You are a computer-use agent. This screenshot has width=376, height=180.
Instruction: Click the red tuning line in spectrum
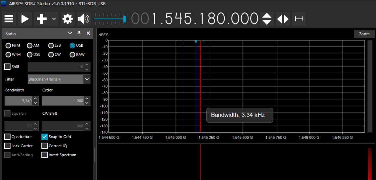pyautogui.click(x=200, y=86)
